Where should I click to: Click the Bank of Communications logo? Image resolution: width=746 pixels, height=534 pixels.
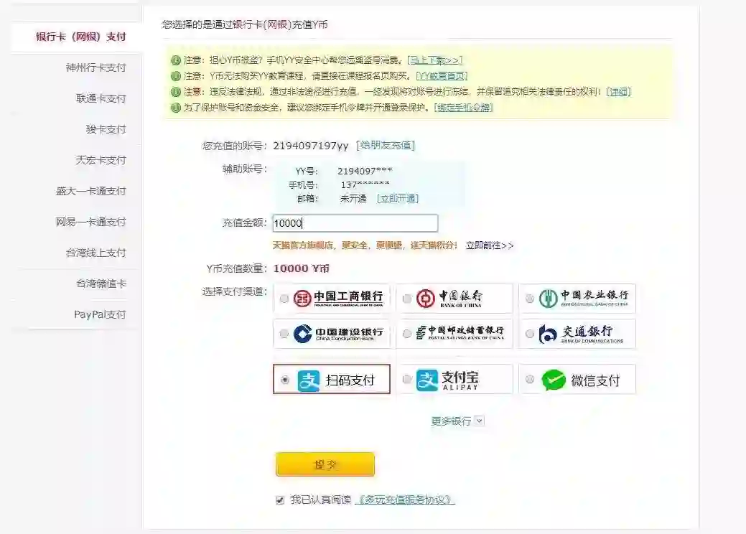(581, 334)
